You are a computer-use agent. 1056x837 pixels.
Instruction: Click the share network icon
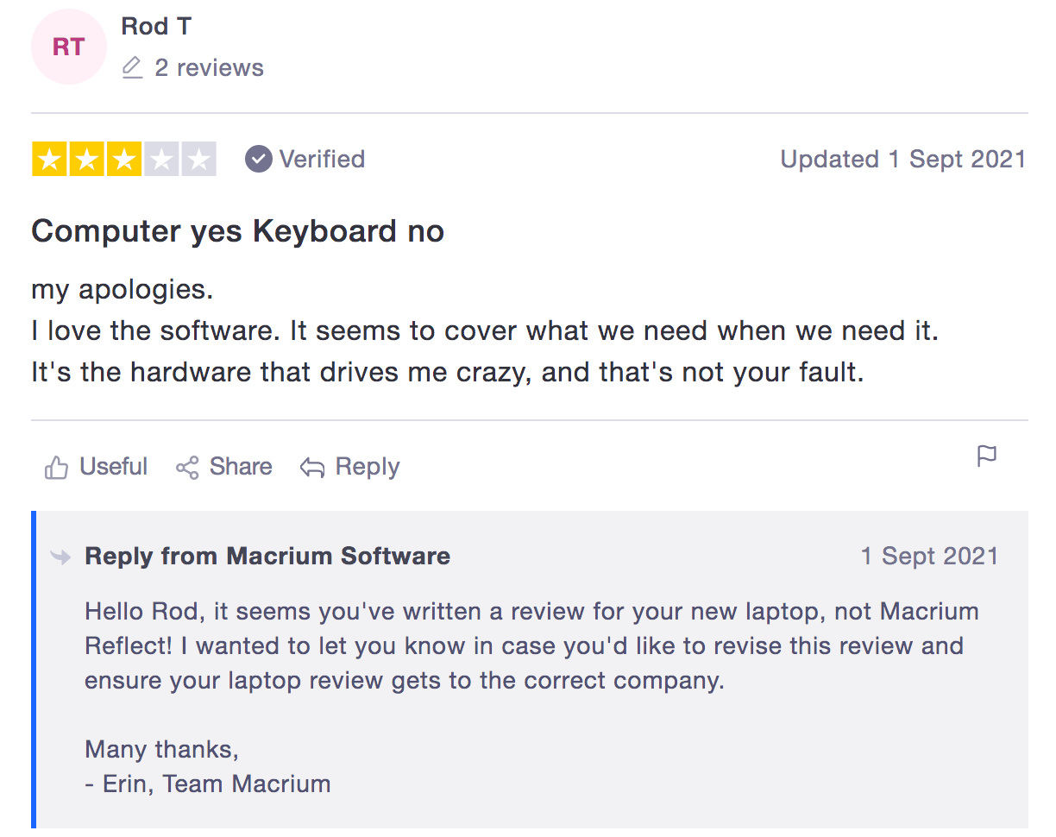point(187,468)
